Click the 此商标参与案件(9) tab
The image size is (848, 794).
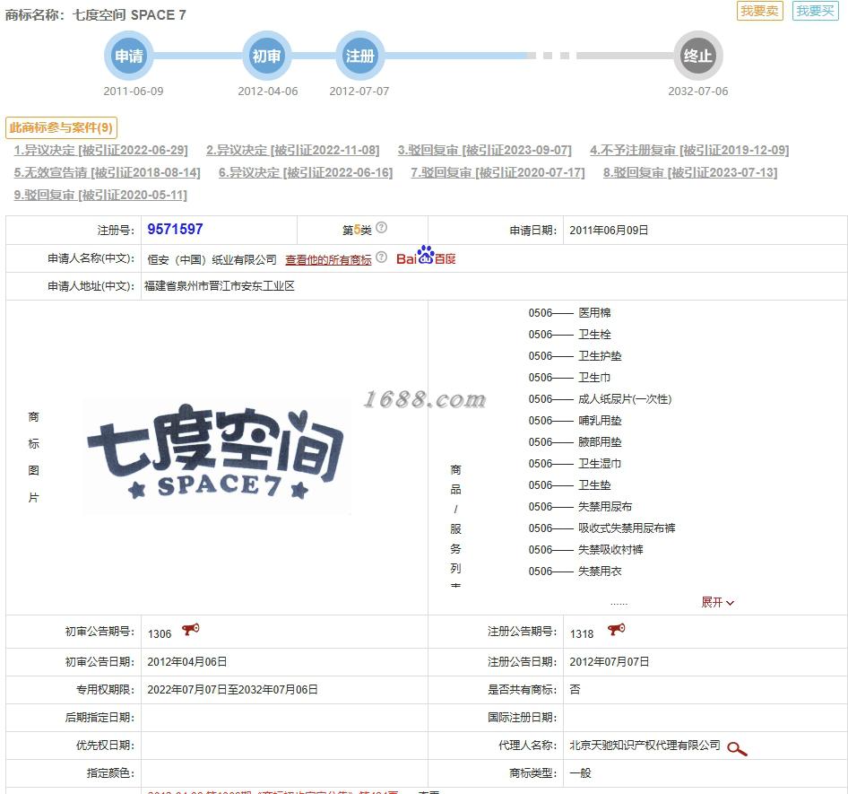click(x=61, y=127)
